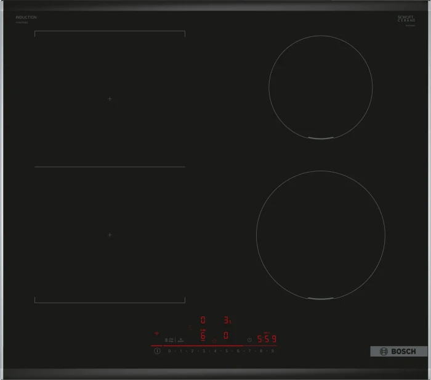Set power level 4 on the slider
431x380 pixels.
tap(216, 351)
